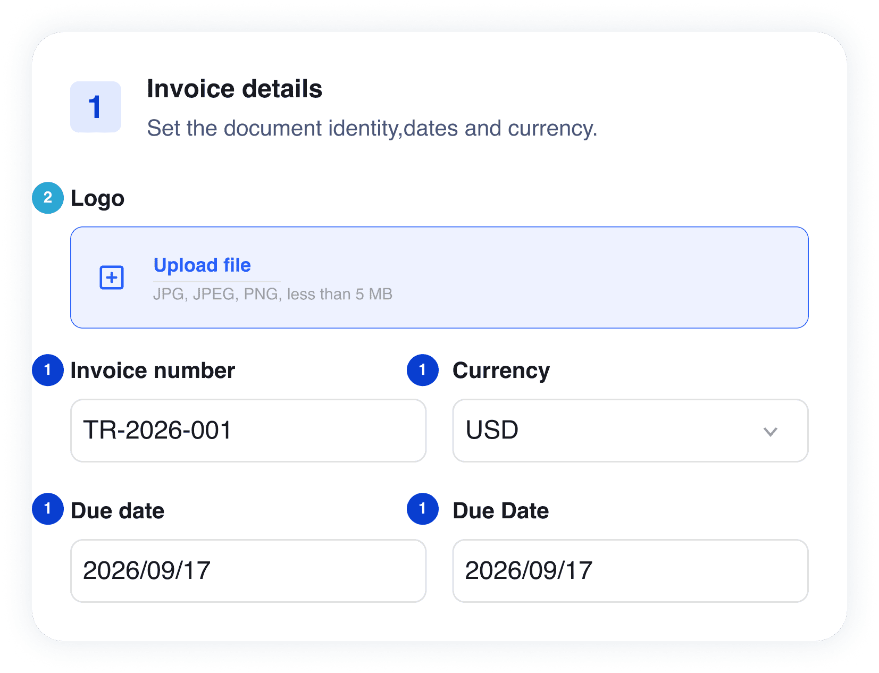Click the 'Invoice details' heading
Image resolution: width=879 pixels, height=673 pixels.
pos(235,89)
